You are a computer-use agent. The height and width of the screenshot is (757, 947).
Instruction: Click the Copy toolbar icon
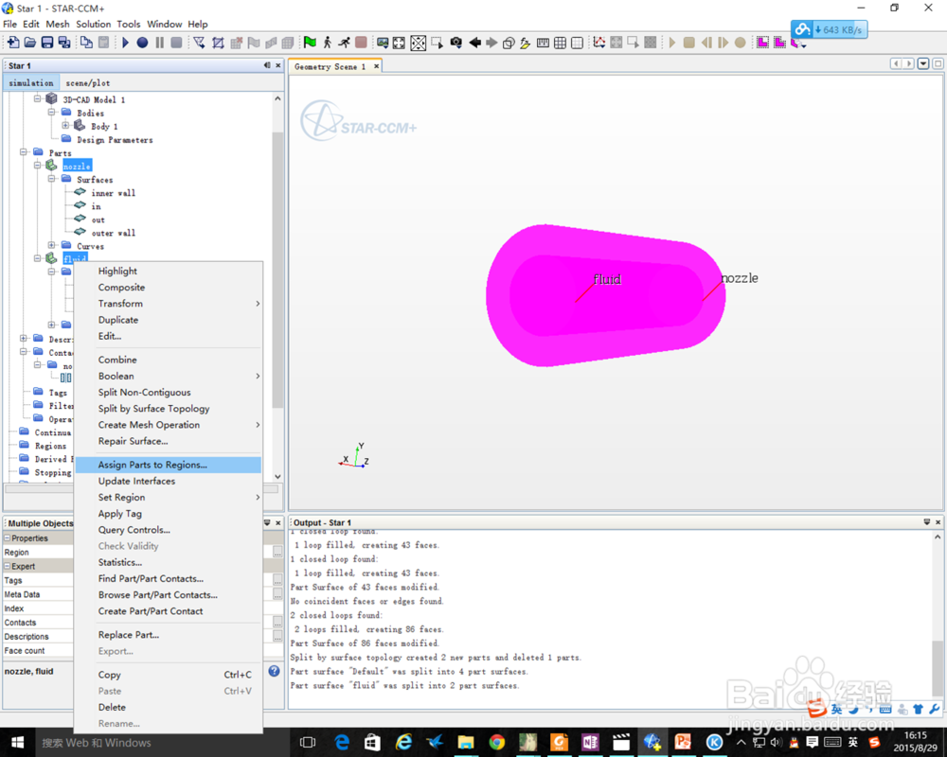click(86, 43)
